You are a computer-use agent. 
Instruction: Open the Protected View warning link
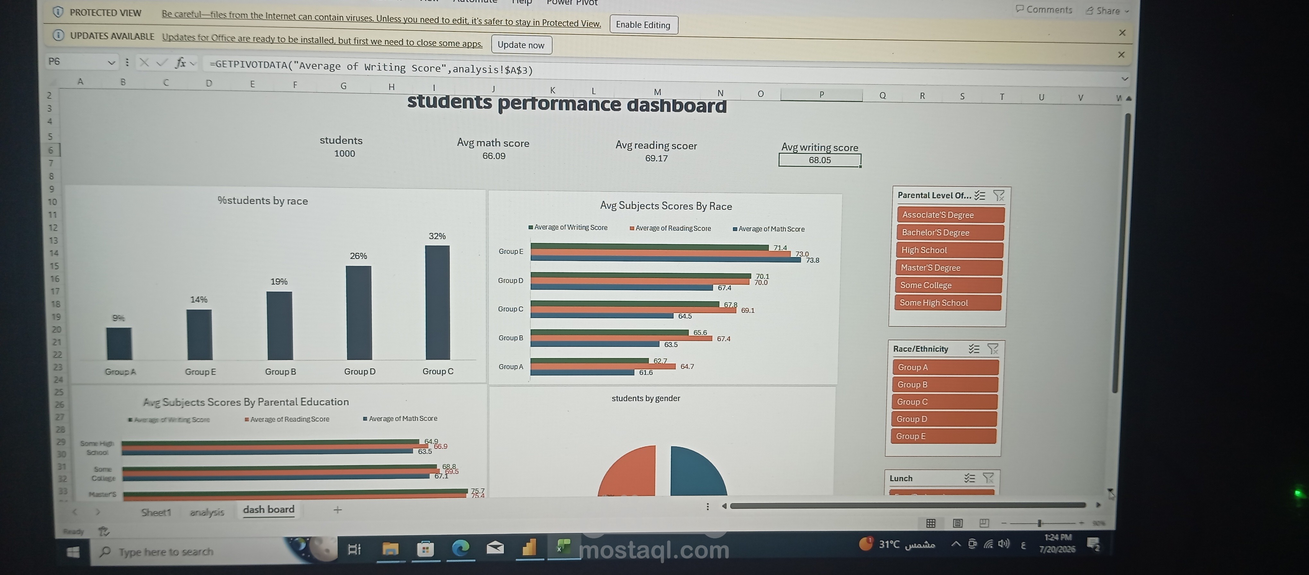click(381, 19)
